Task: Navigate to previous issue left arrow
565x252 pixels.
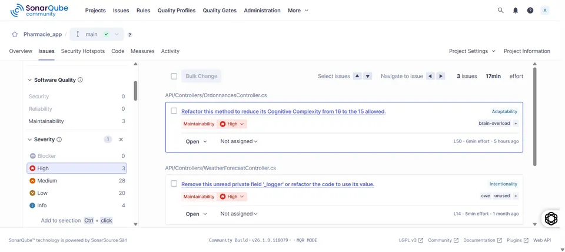Action: pyautogui.click(x=430, y=76)
